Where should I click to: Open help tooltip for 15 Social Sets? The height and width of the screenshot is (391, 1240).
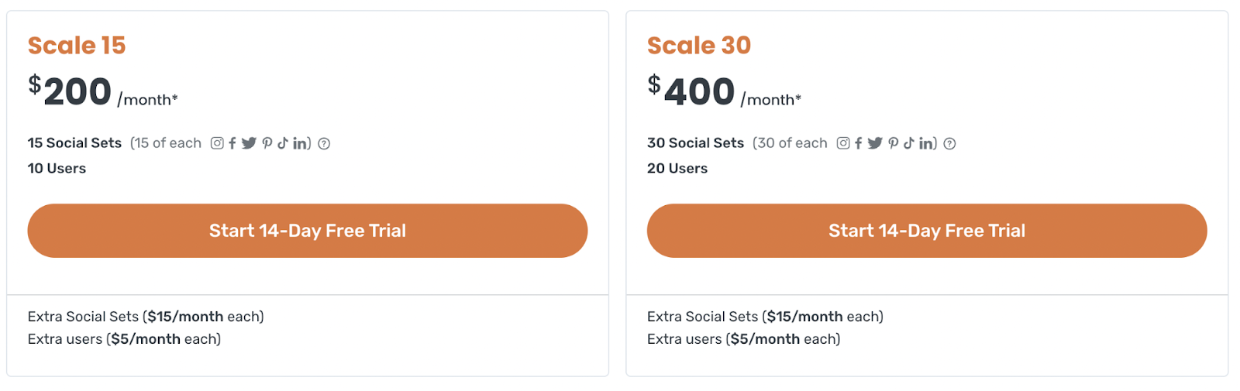coord(324,143)
